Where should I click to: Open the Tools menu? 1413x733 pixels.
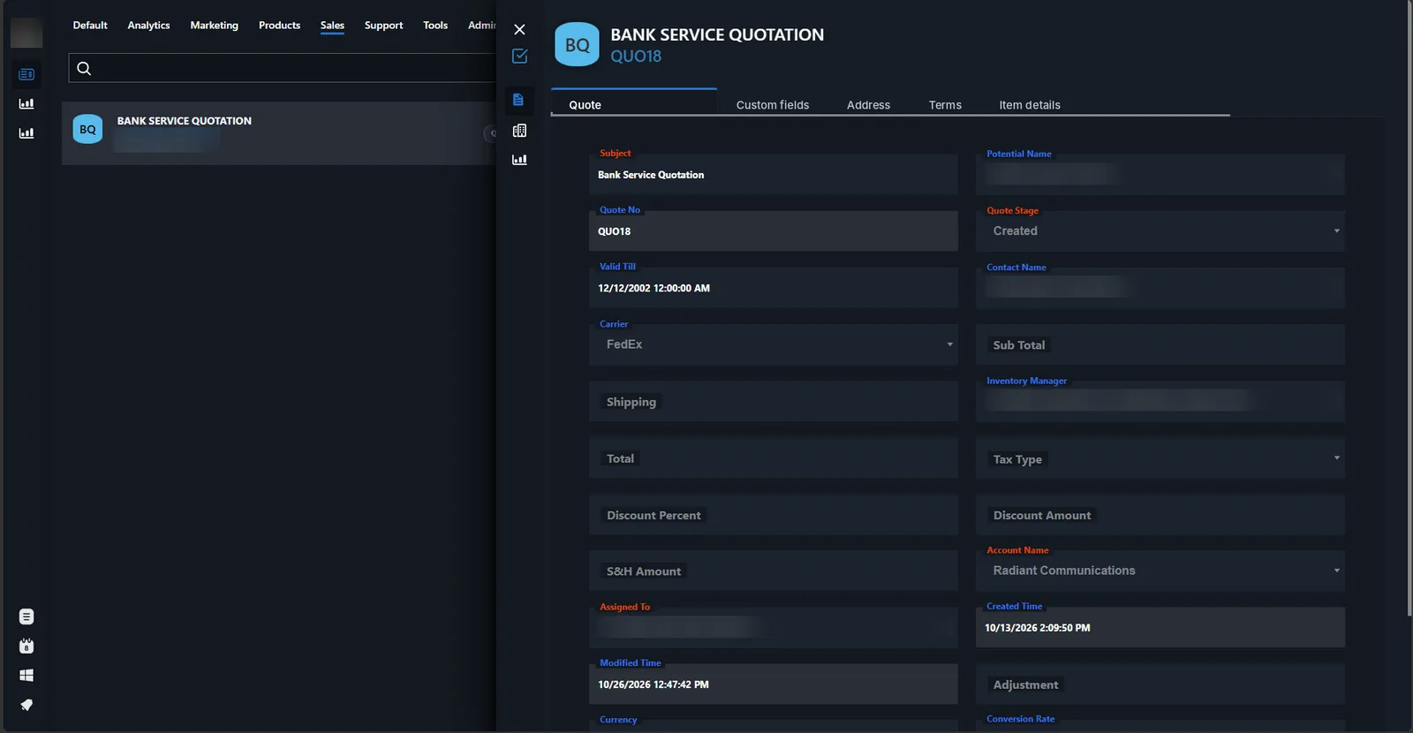[x=435, y=26]
